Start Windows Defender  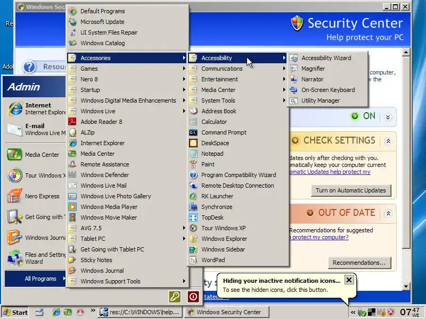pos(127,175)
